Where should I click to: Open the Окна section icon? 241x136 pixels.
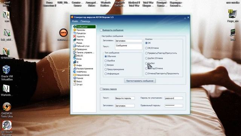[75, 59]
